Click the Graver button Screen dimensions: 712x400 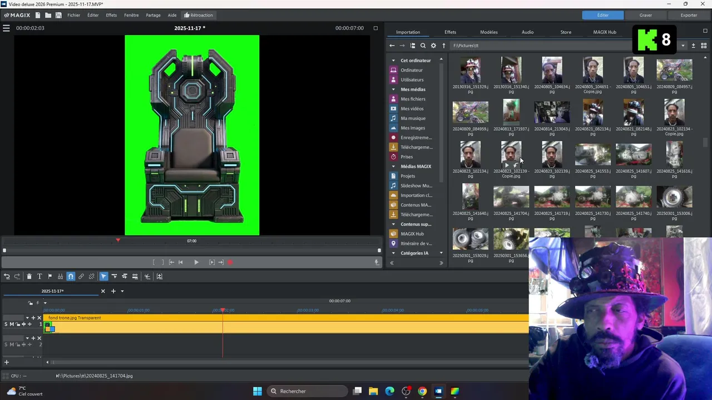point(646,15)
